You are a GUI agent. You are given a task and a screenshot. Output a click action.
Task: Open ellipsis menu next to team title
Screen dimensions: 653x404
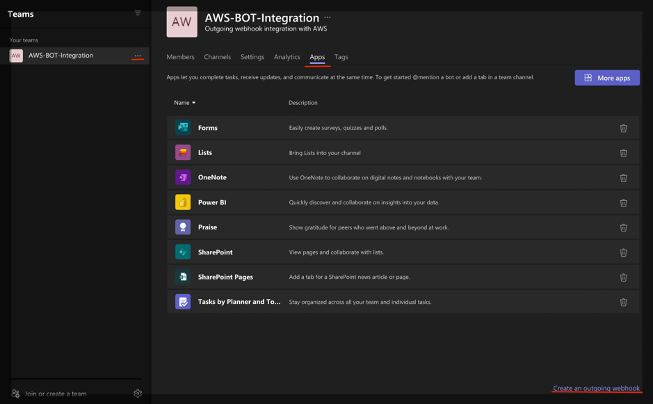[328, 17]
